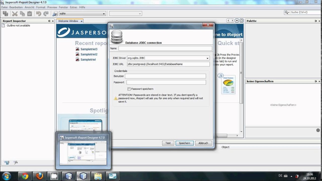This screenshot has height=181, width=322.
Task: Open recent report Sampletriel
Action: 88,60
